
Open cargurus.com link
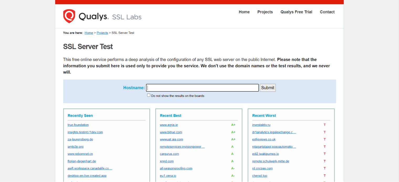click(169, 154)
